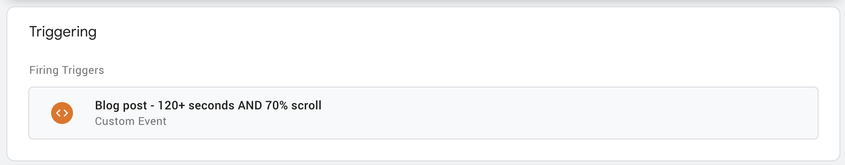
Task: Click the word "Firing" above the trigger row
Action: point(44,70)
